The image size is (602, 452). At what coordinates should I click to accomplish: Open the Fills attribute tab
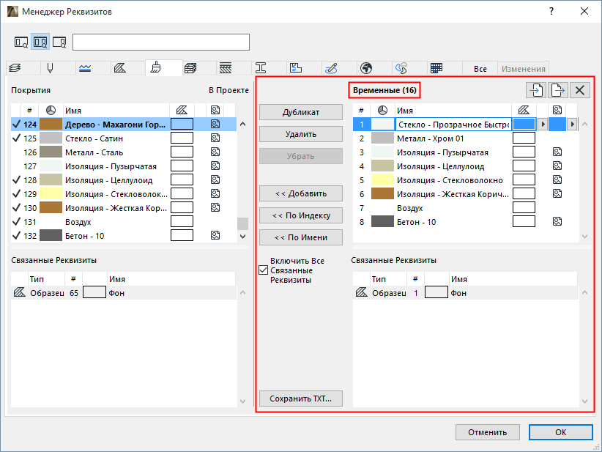(x=120, y=68)
